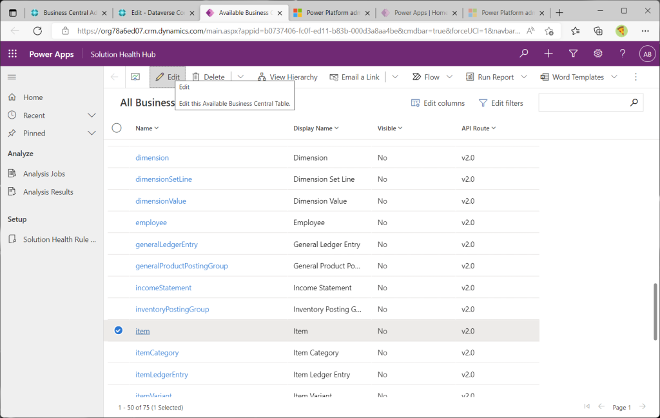The image size is (660, 418).
Task: Open the employee record link
Action: pos(151,223)
